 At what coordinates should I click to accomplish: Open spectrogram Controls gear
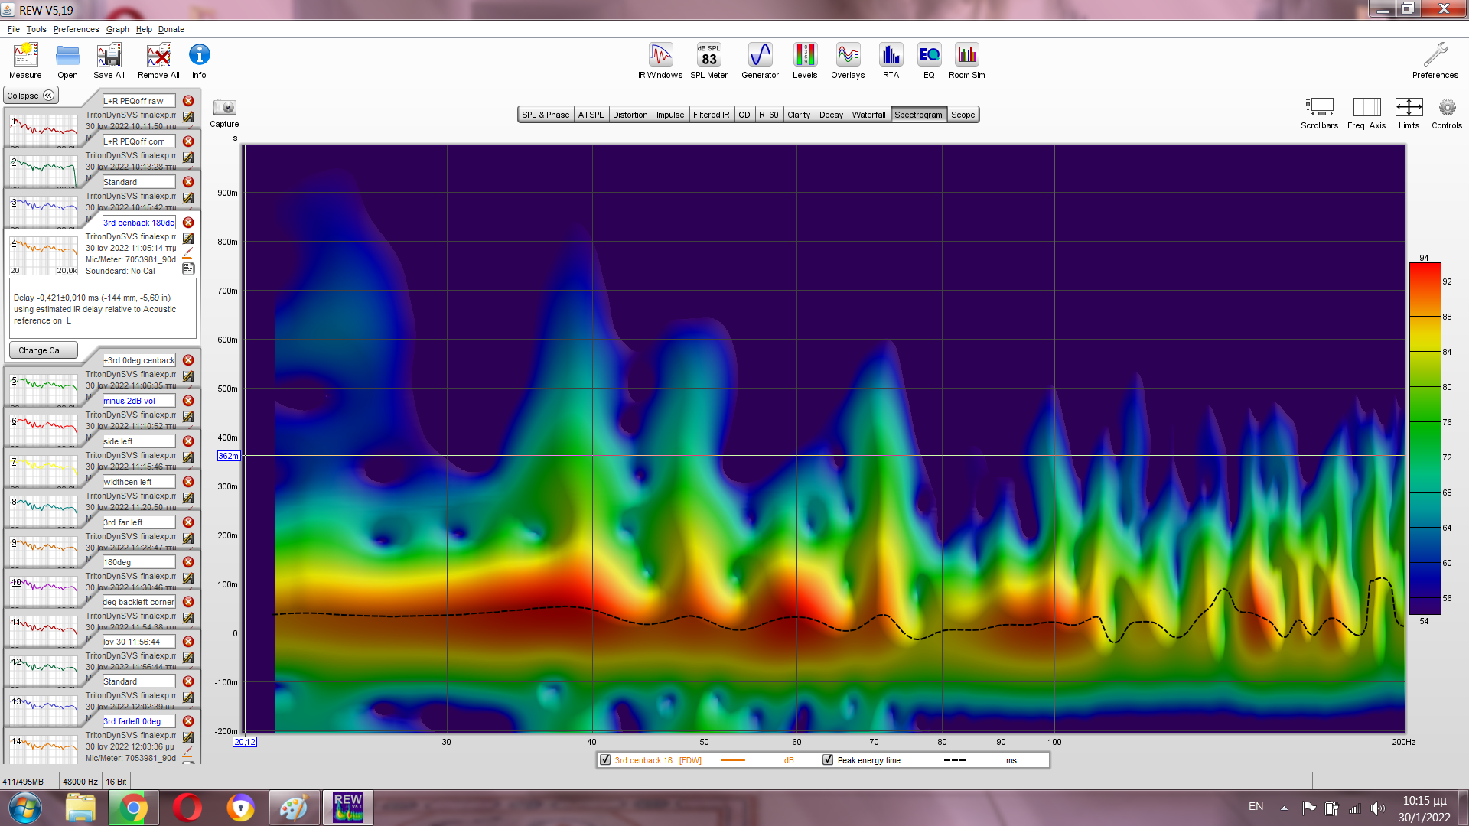click(x=1447, y=113)
